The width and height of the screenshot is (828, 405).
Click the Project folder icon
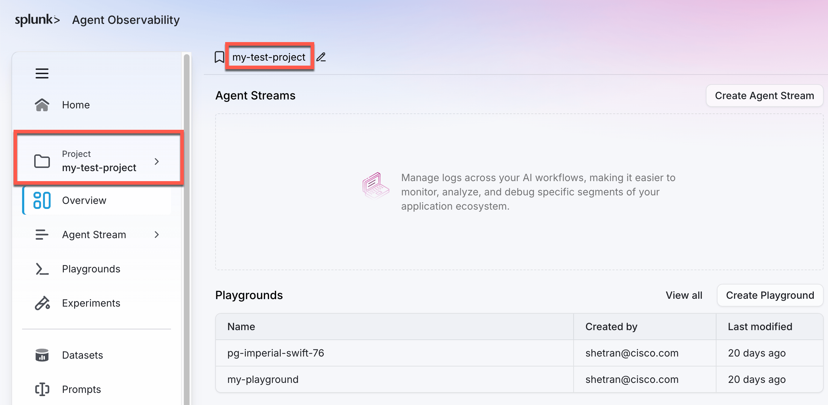42,161
